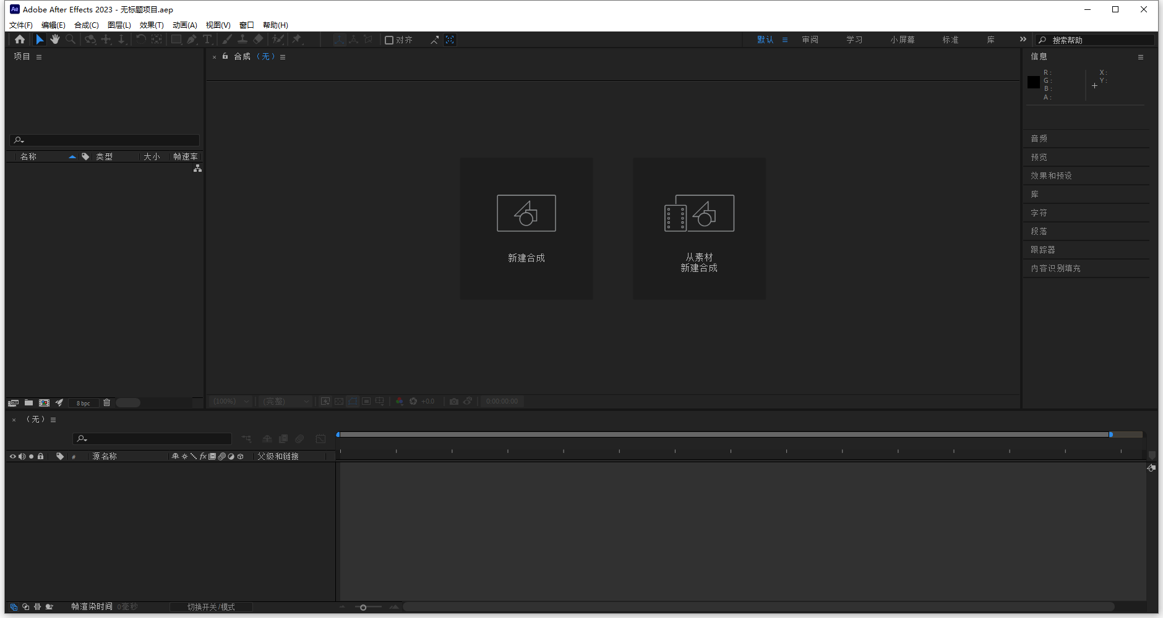
Task: Open the 合成 viewer panel menu
Action: pos(283,57)
